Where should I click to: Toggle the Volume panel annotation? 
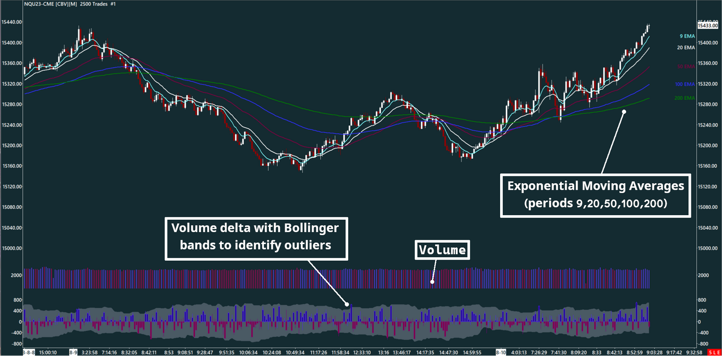coord(442,250)
